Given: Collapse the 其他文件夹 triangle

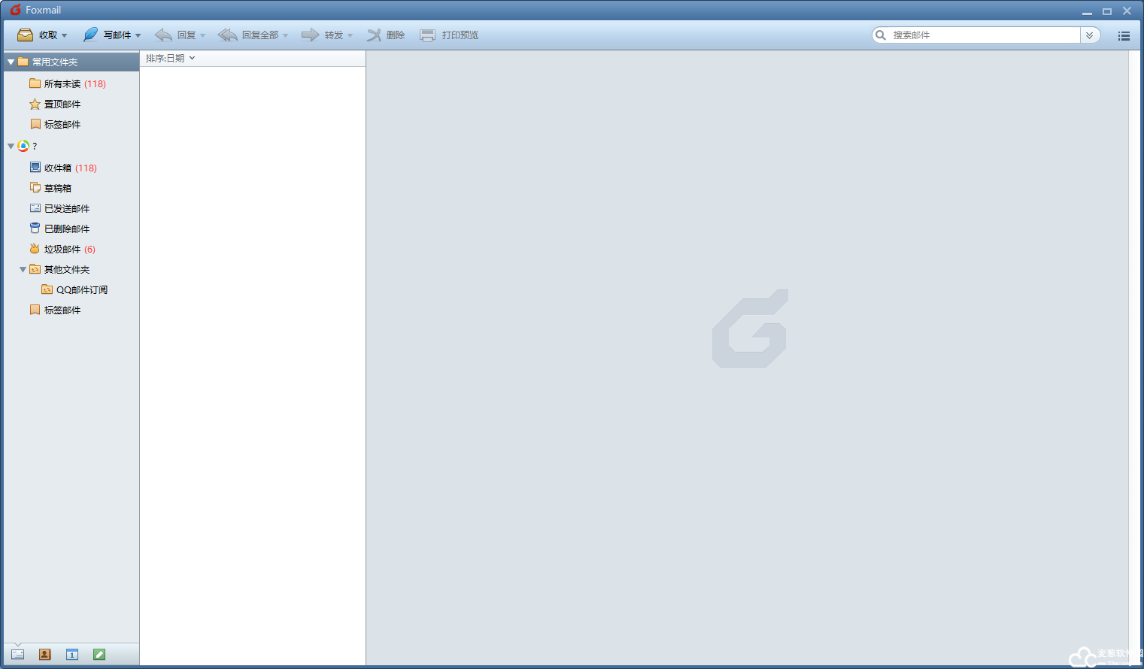Looking at the screenshot, I should tap(23, 269).
